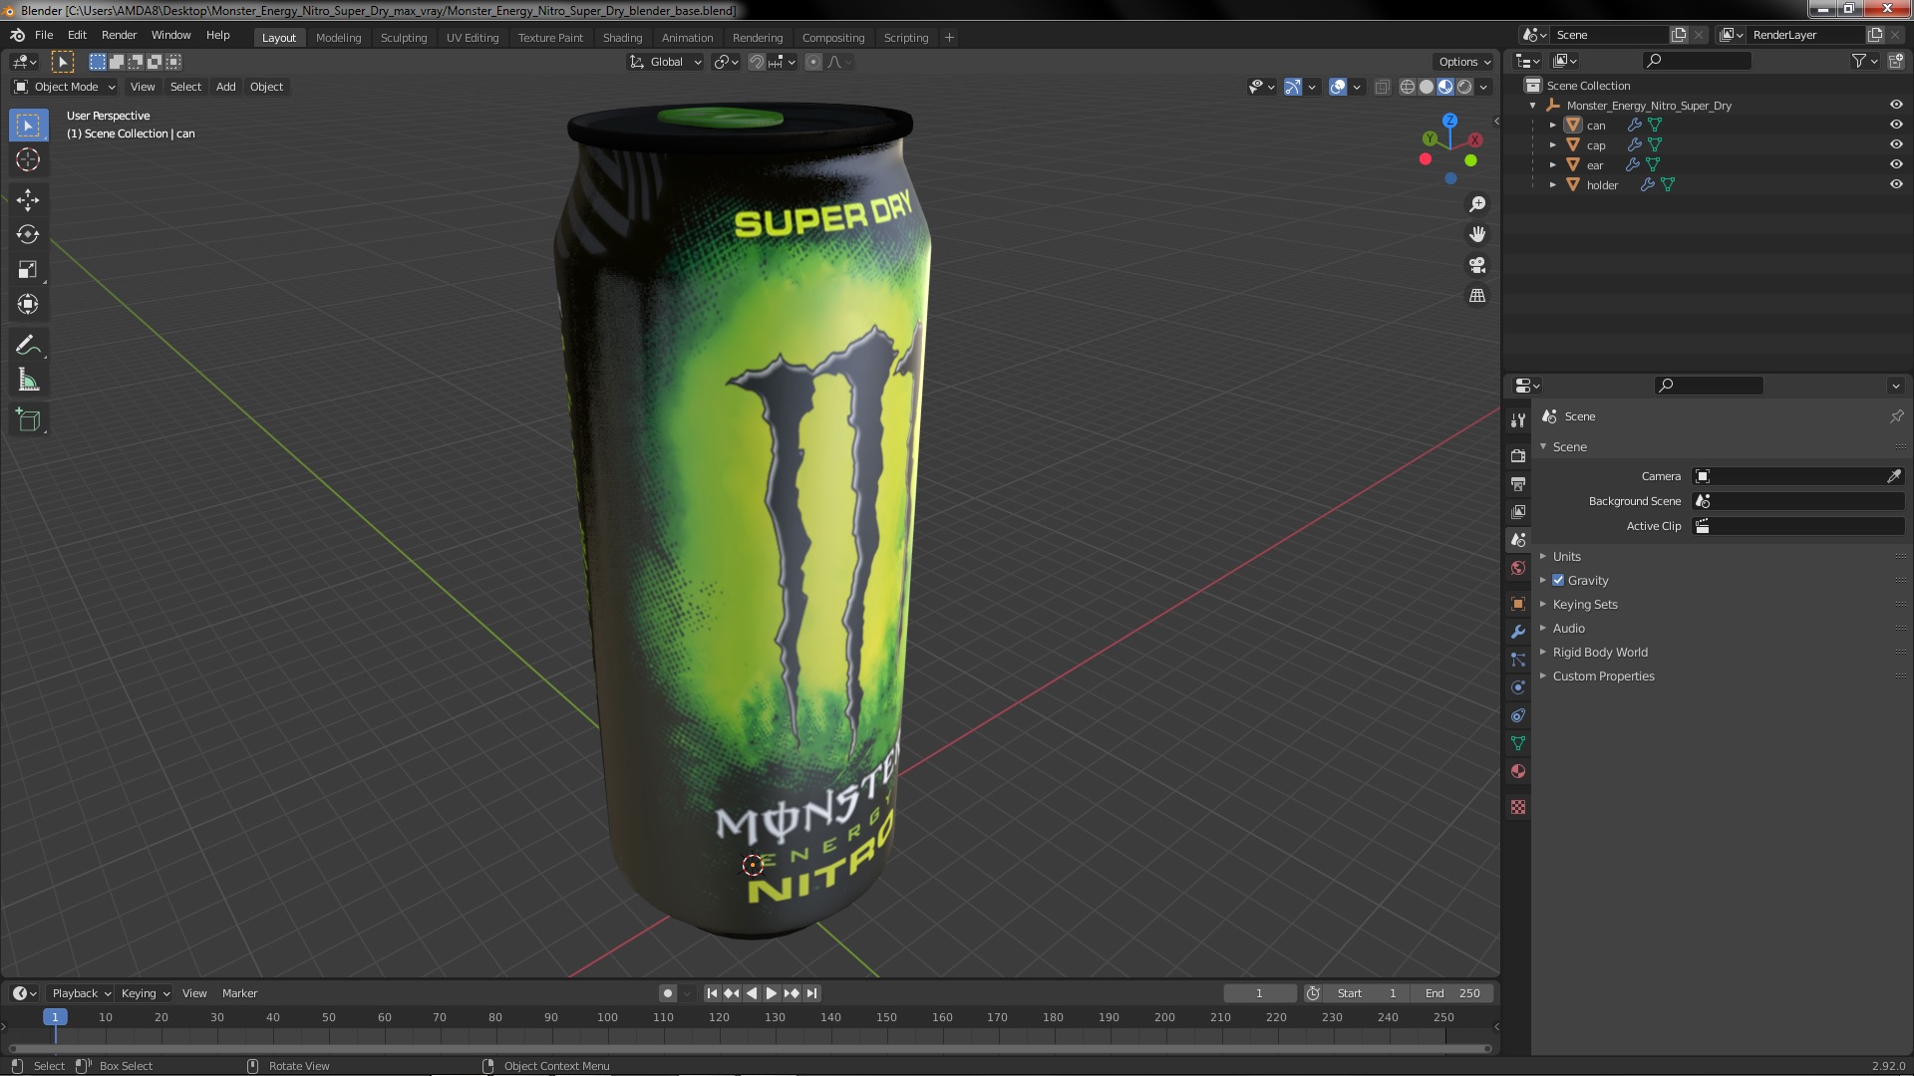This screenshot has height=1076, width=1914.
Task: Open the Modifier properties tab
Action: tap(1518, 632)
